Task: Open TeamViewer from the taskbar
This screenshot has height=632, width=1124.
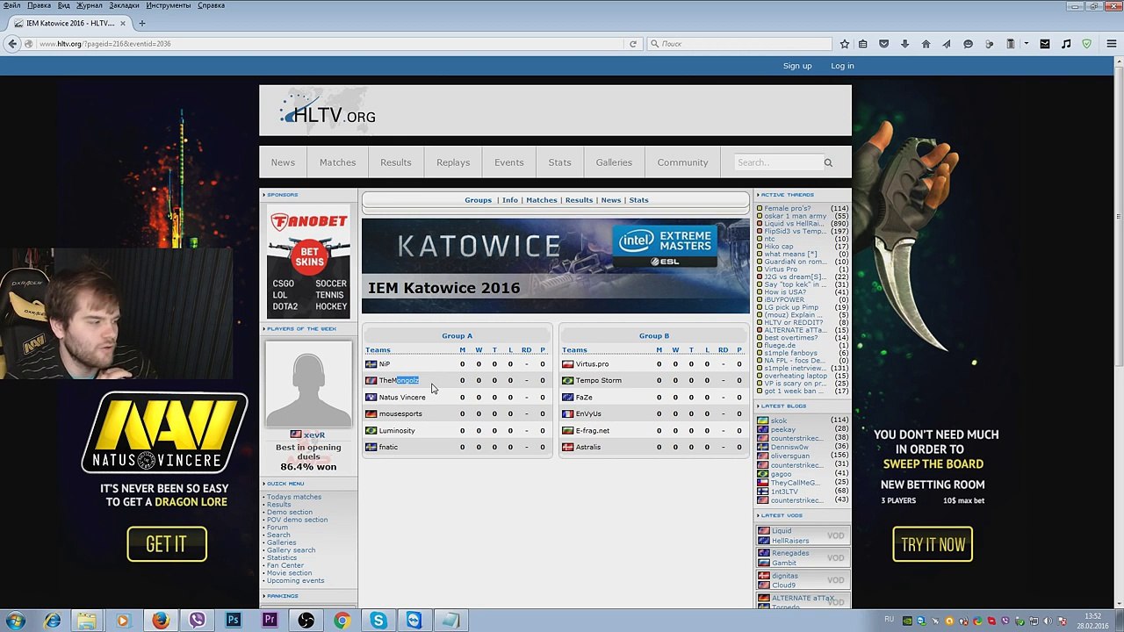Action: pyautogui.click(x=414, y=621)
